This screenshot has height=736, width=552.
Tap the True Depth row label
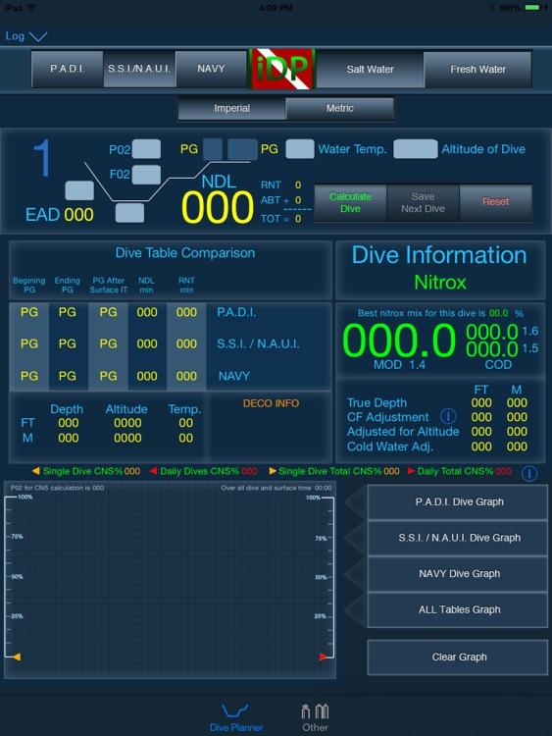point(376,402)
